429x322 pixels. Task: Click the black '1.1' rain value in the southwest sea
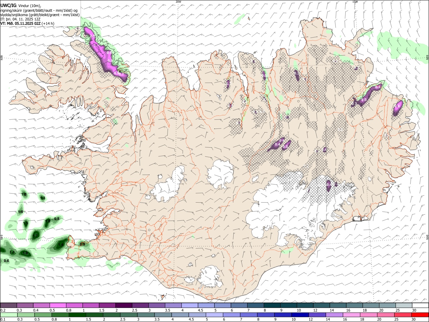12,252
